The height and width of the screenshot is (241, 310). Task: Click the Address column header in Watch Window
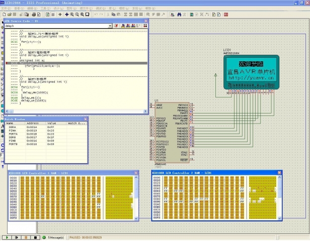click(x=33, y=123)
